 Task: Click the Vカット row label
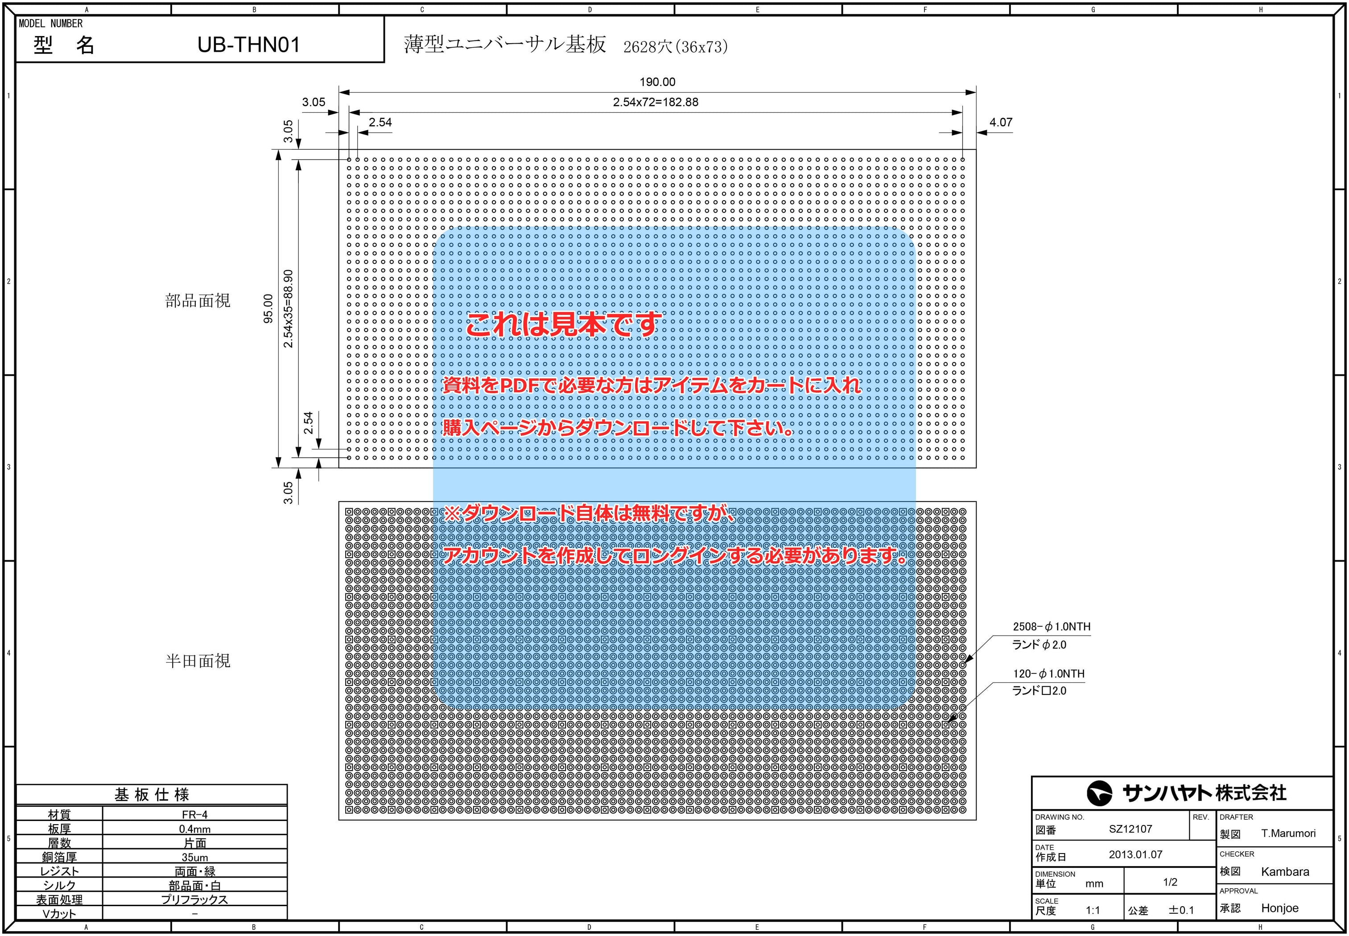click(x=59, y=913)
